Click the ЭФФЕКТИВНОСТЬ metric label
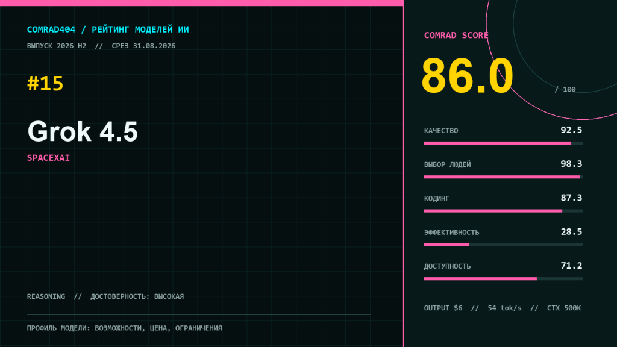Viewport: 617px width, 347px height. (x=452, y=233)
